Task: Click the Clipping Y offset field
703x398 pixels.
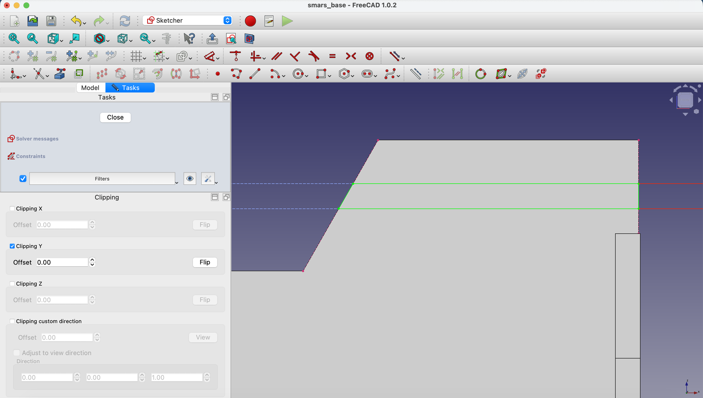Action: click(x=62, y=262)
